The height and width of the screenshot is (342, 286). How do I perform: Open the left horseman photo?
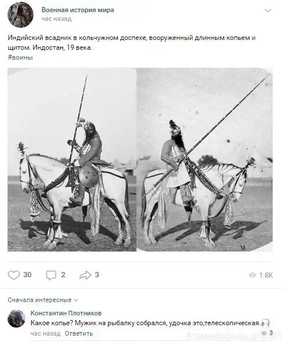(72, 160)
